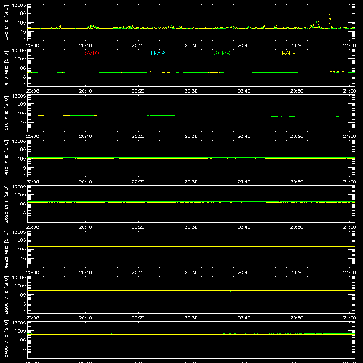Click the 1000 tick value on 2695 MHz axis
This screenshot has width=363, height=363.
click(20, 195)
